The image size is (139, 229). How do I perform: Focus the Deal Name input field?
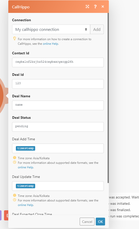58,105
